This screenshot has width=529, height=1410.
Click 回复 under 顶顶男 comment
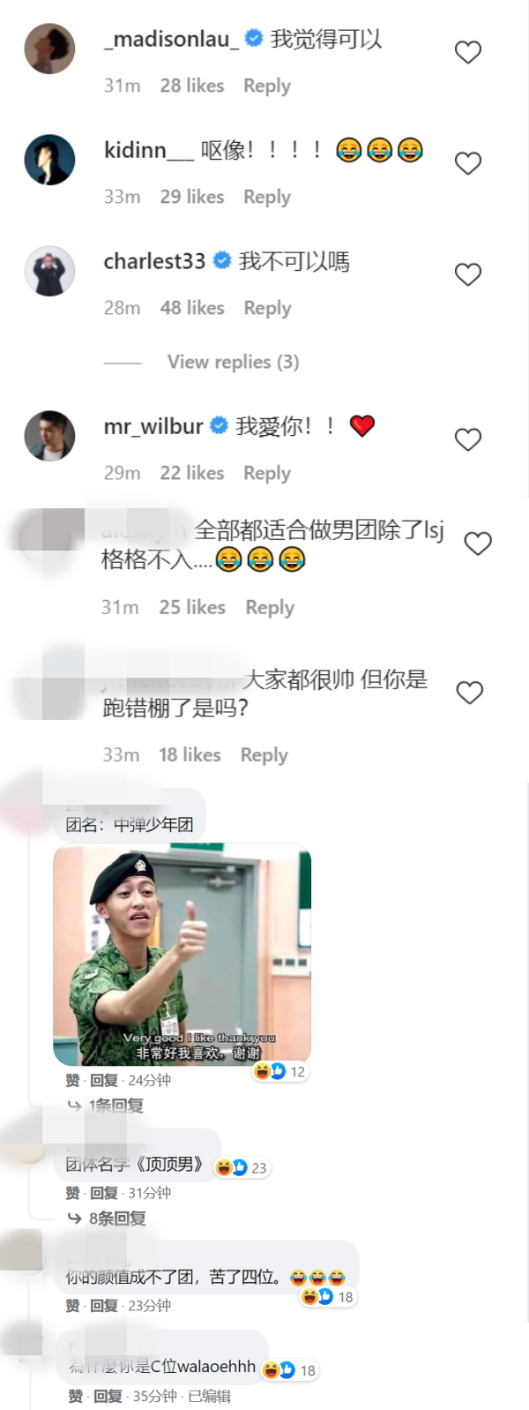pos(104,1193)
